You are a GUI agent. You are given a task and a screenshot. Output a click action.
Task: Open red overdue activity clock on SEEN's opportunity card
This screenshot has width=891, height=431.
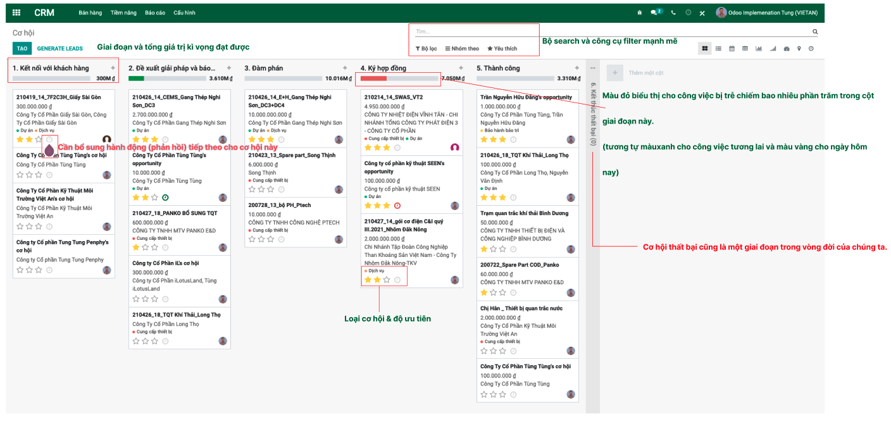point(397,206)
